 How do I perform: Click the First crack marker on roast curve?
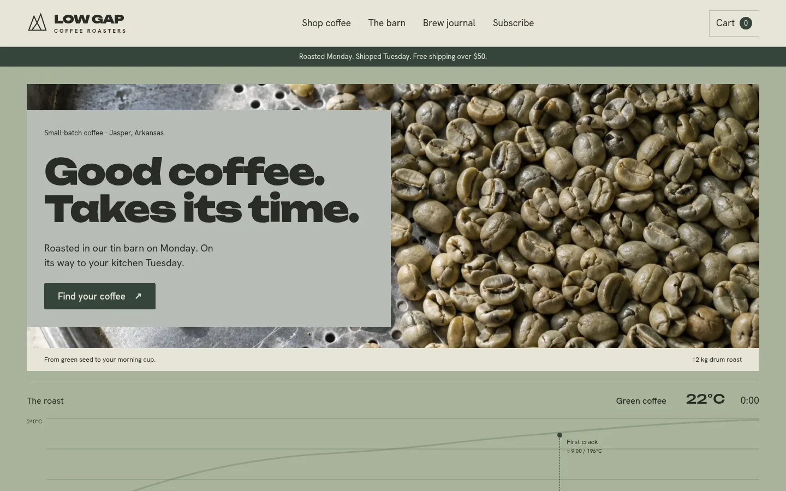pyautogui.click(x=559, y=435)
